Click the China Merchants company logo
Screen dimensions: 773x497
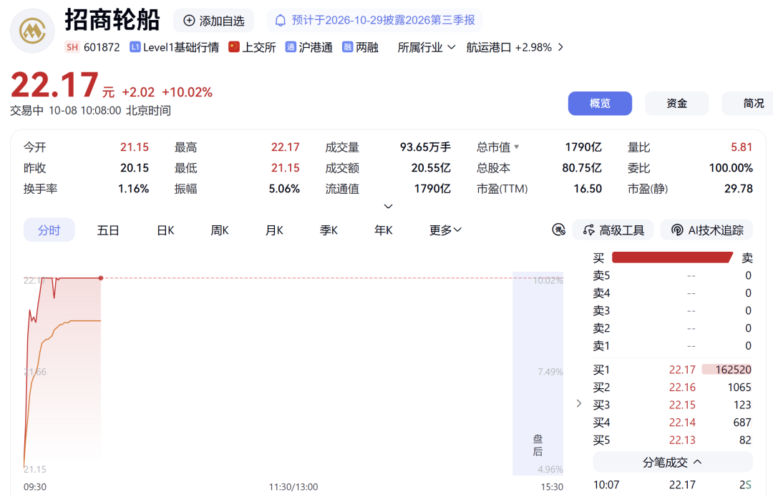click(32, 31)
